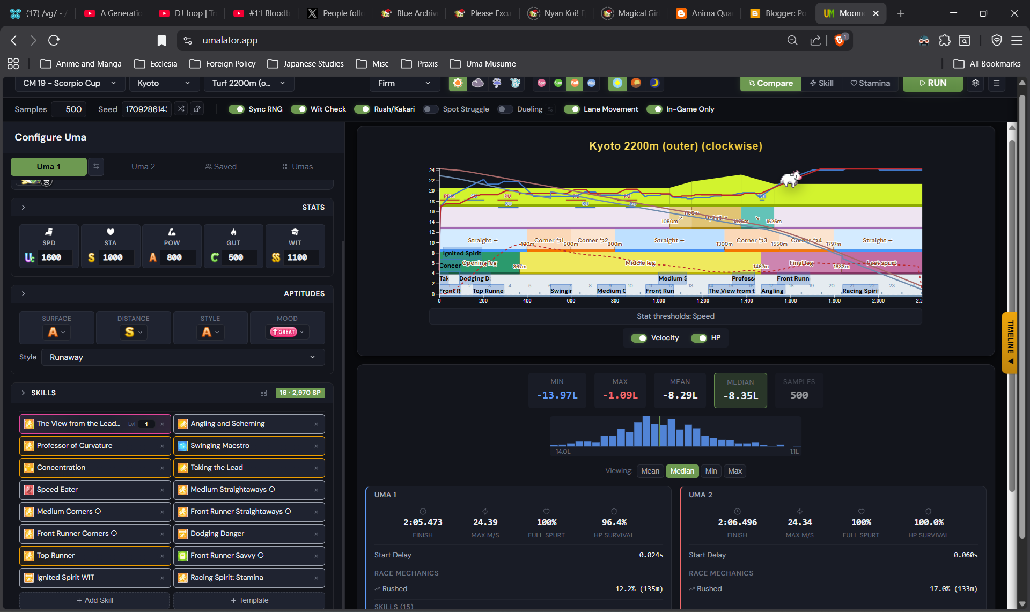Open the share icon in address bar
1030x612 pixels.
tap(815, 40)
